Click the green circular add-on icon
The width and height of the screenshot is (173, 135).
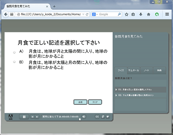(x=157, y=14)
